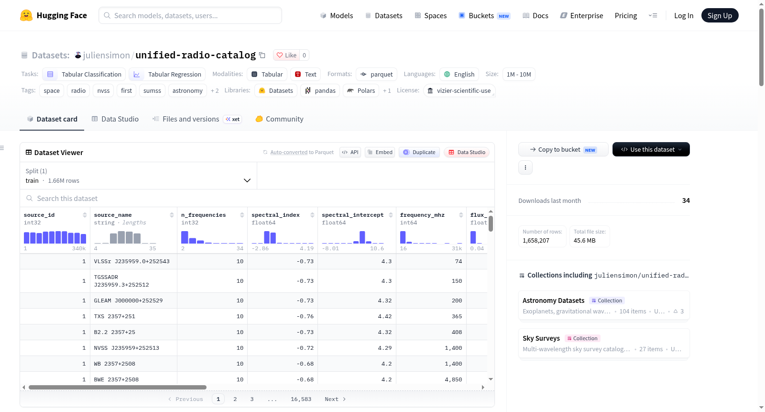Open Models in top navigation
765x412 pixels.
(337, 15)
